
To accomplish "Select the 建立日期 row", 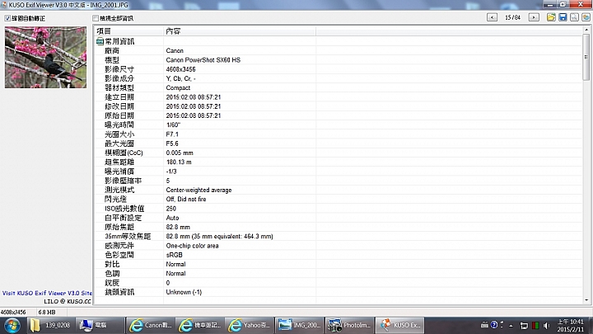I will point(339,97).
